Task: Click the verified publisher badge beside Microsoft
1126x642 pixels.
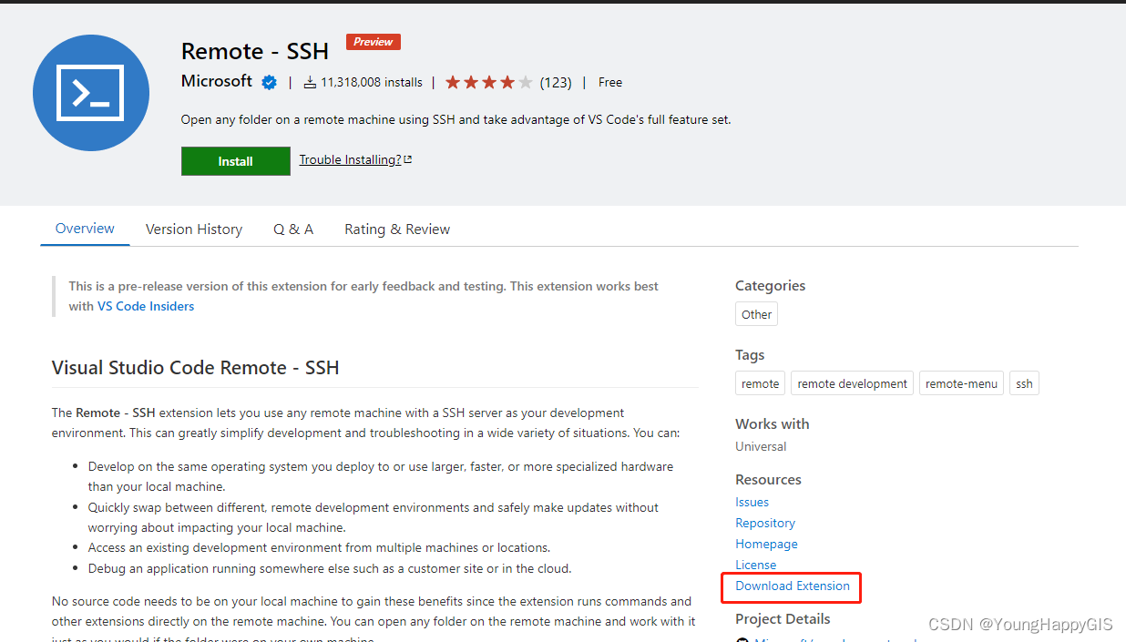Action: tap(269, 83)
